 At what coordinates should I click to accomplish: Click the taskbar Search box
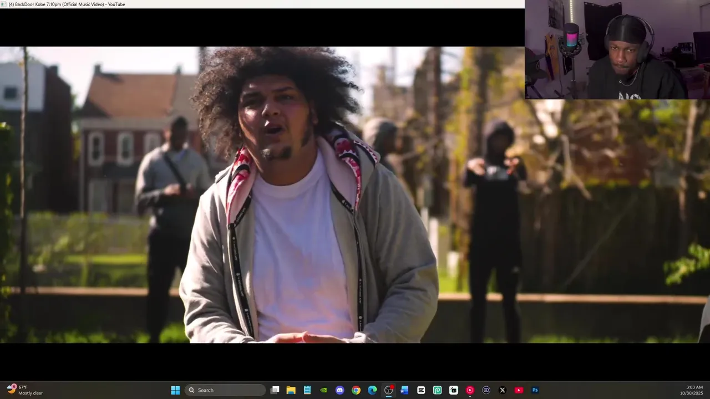click(x=225, y=390)
